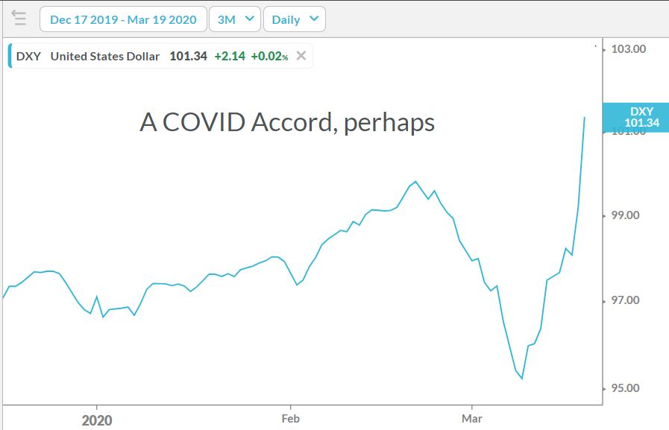Click the +2.14 change value
Screen dimensions: 669x430
(228, 56)
